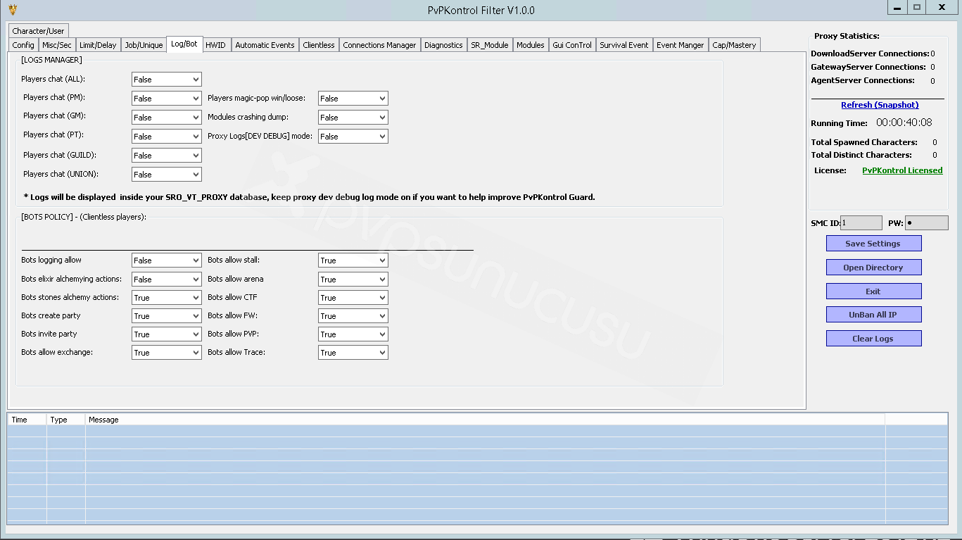Image resolution: width=962 pixels, height=540 pixels.
Task: Expand Players magic-pop win/loose dropdown
Action: pos(353,99)
